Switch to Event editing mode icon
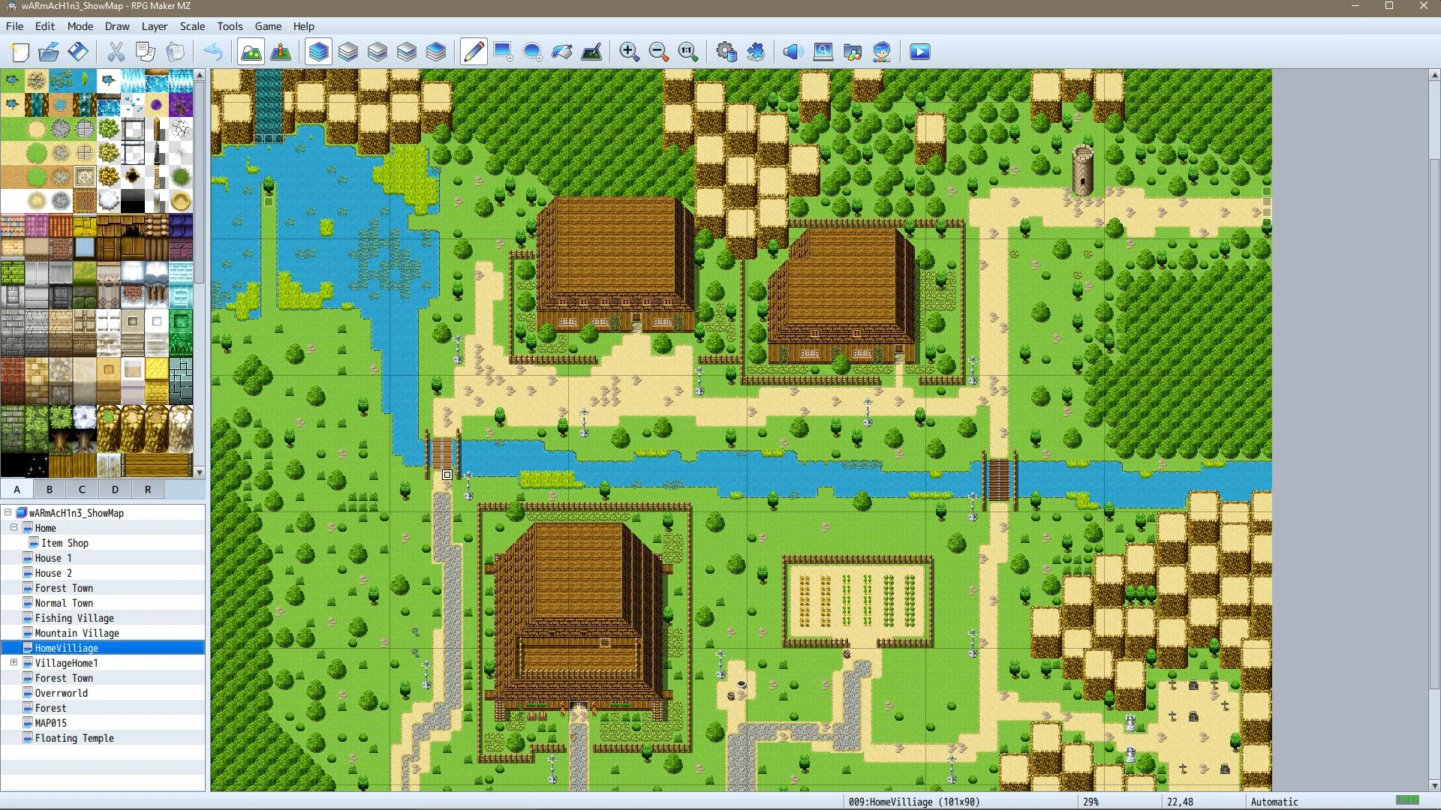Screen dimensions: 1441x810 pyautogui.click(x=281, y=52)
